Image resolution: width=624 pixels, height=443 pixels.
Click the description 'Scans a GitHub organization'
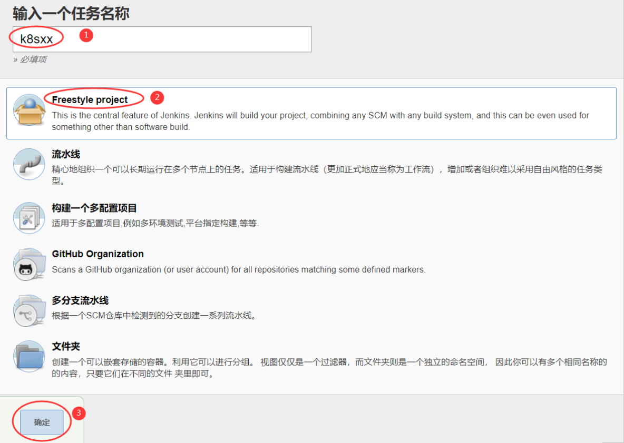tap(239, 269)
